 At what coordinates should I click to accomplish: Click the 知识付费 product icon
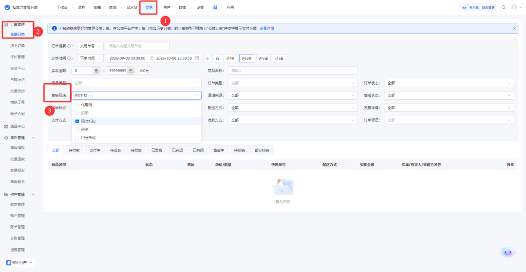pos(9,263)
